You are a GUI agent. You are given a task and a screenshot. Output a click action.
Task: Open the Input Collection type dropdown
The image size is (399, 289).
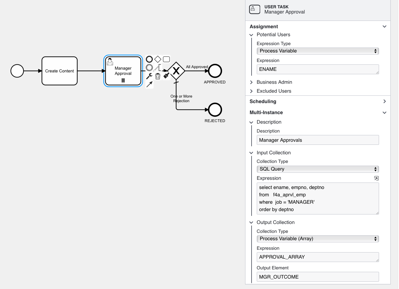coord(318,169)
